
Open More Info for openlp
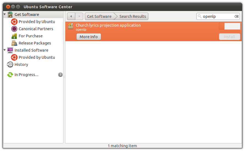[89, 37]
